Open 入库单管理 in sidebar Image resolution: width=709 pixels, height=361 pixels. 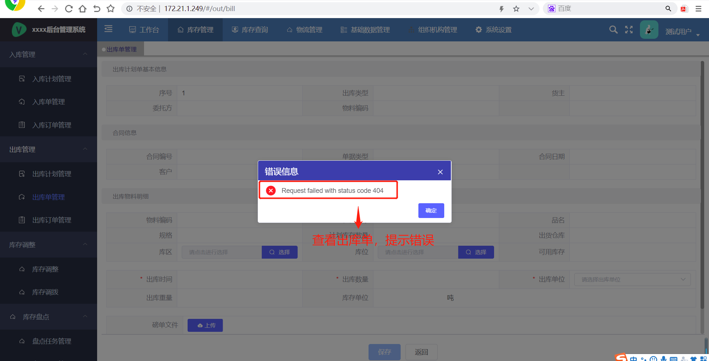pos(48,102)
